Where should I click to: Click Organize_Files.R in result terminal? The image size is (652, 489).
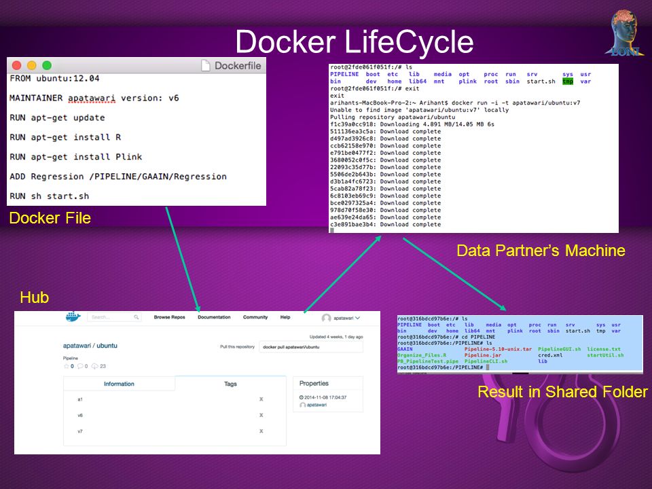pyautogui.click(x=422, y=355)
